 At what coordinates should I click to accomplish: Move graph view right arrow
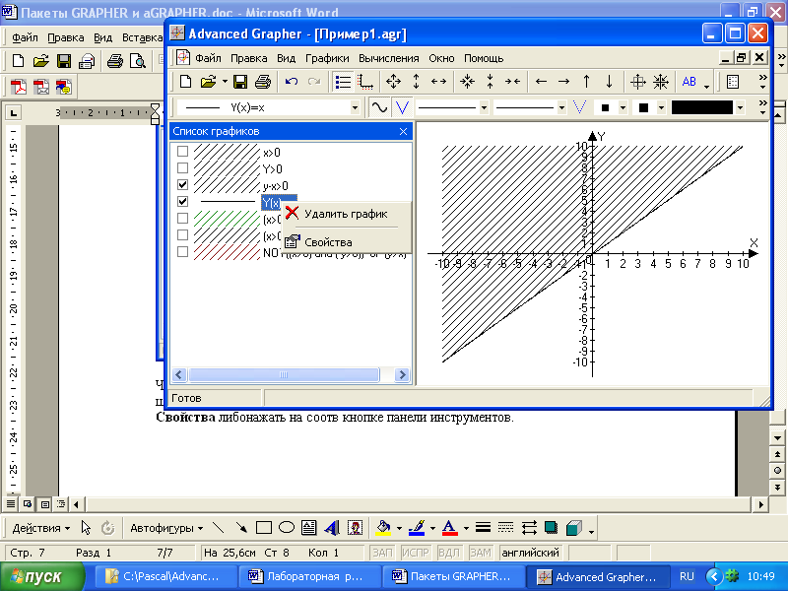[x=563, y=82]
